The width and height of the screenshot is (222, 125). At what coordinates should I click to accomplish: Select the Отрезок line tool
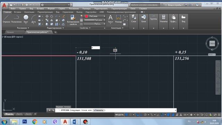tap(6, 19)
